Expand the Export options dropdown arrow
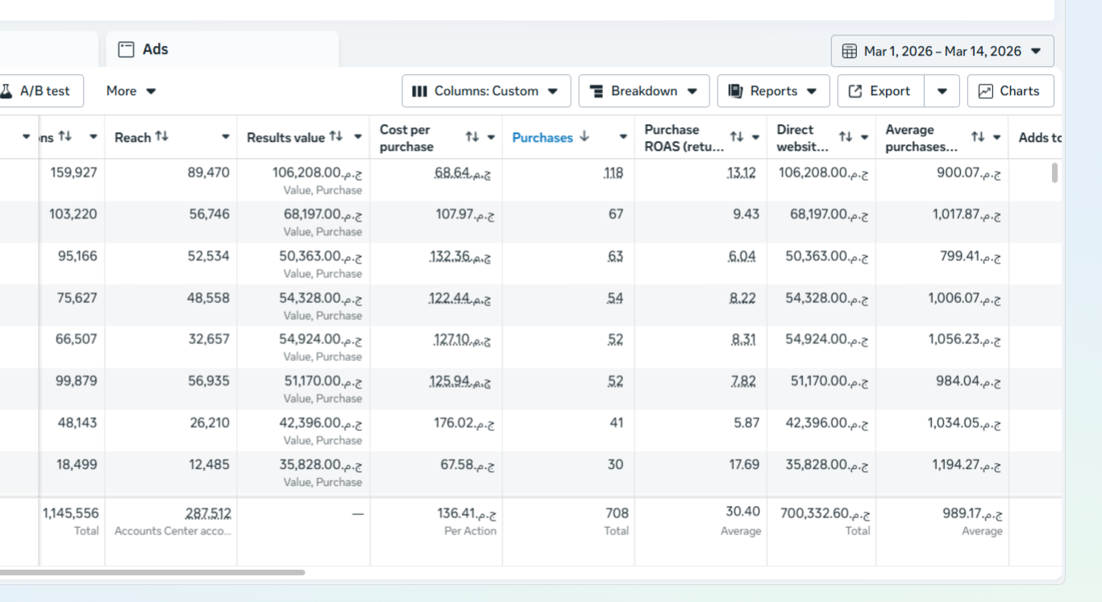This screenshot has width=1102, height=602. click(942, 91)
